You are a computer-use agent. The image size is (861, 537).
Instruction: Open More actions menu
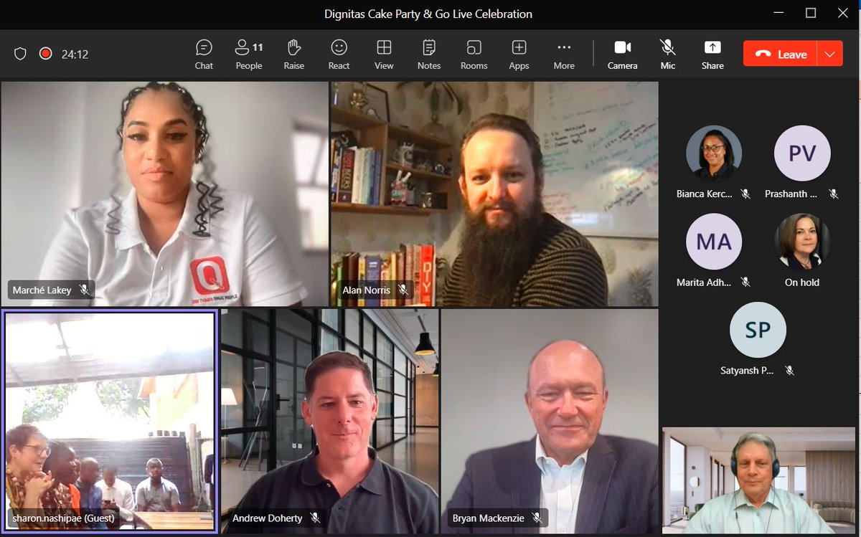point(564,54)
